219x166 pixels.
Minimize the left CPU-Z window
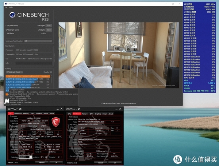tap(58, 109)
